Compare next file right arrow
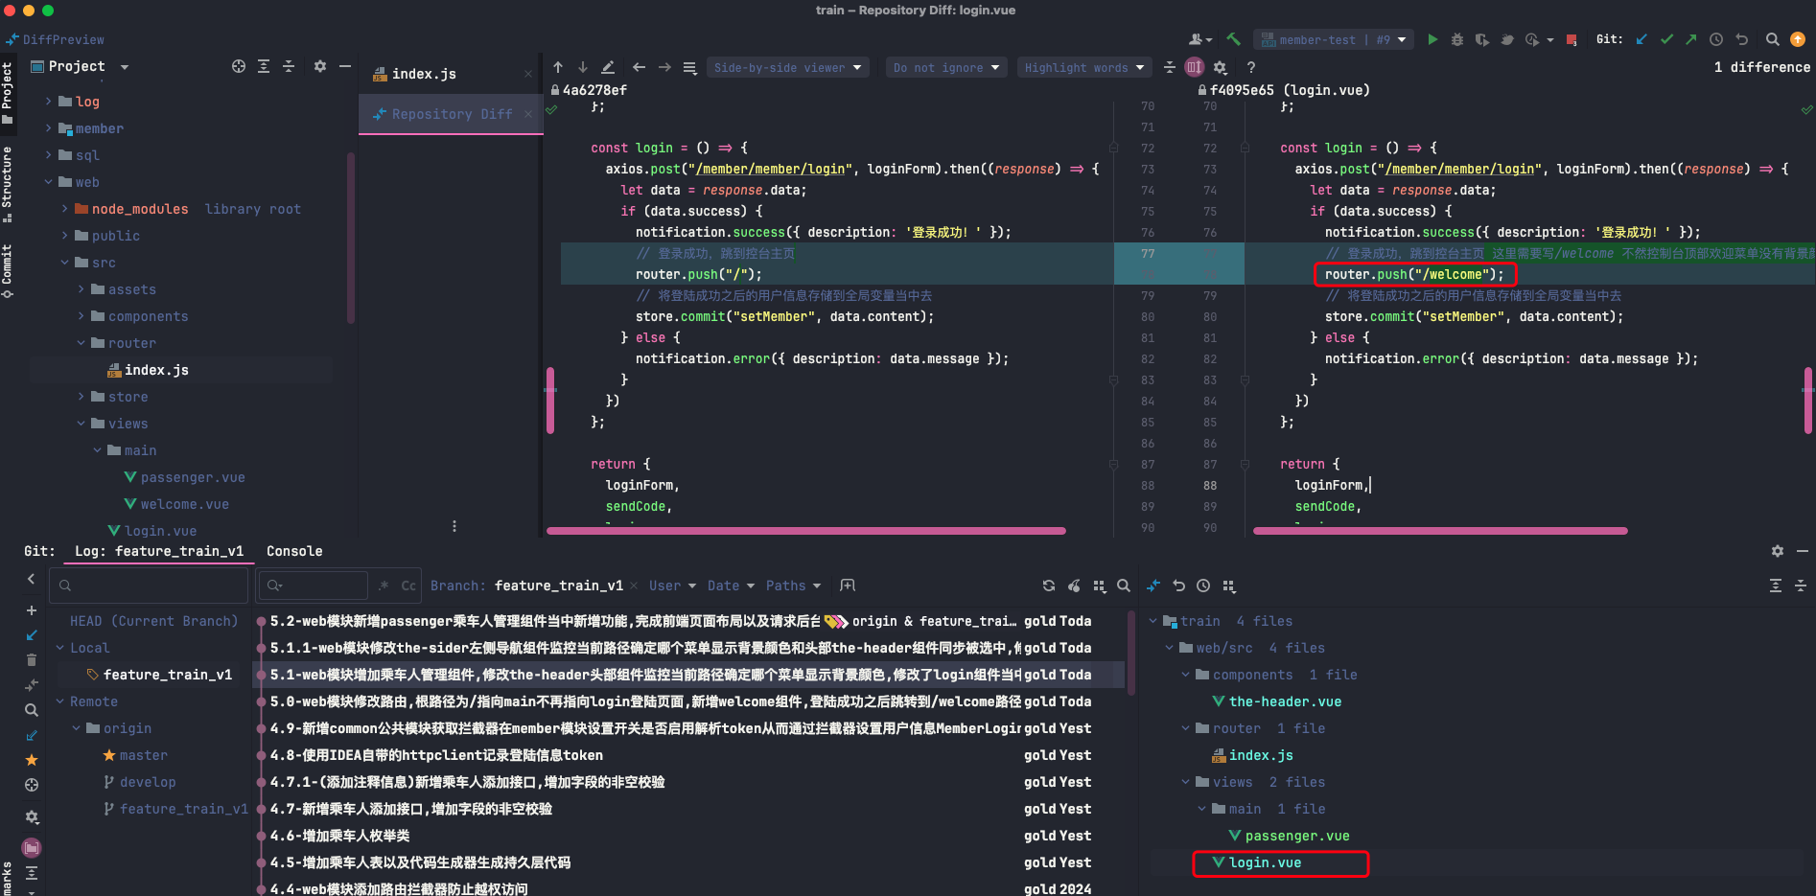 664,67
